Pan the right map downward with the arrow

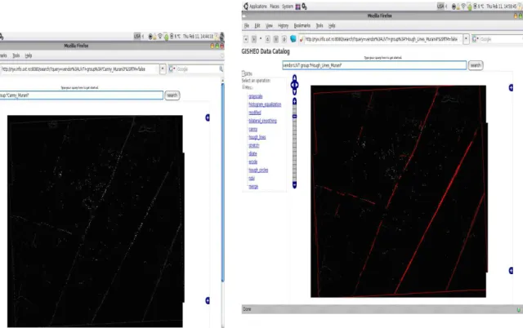pyautogui.click(x=294, y=91)
